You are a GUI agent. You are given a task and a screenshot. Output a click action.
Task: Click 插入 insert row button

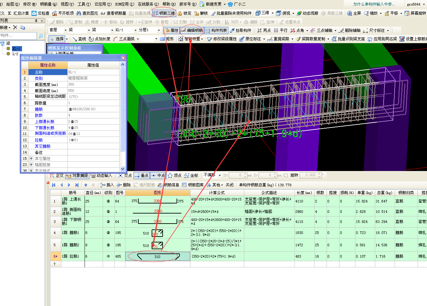click(x=107, y=185)
